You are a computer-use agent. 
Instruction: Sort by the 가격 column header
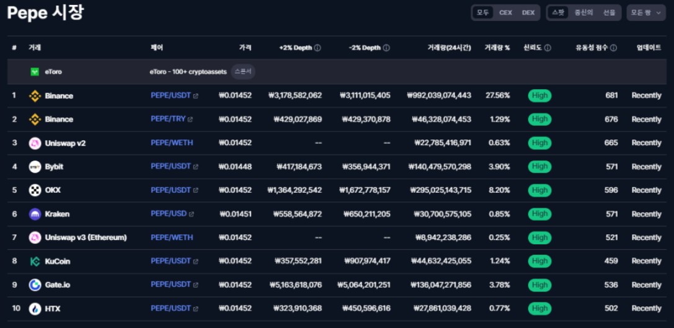pos(246,48)
